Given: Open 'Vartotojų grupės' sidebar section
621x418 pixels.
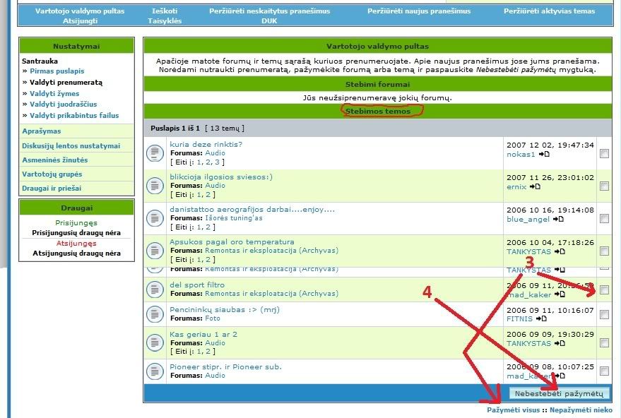Looking at the screenshot, I should coord(52,174).
